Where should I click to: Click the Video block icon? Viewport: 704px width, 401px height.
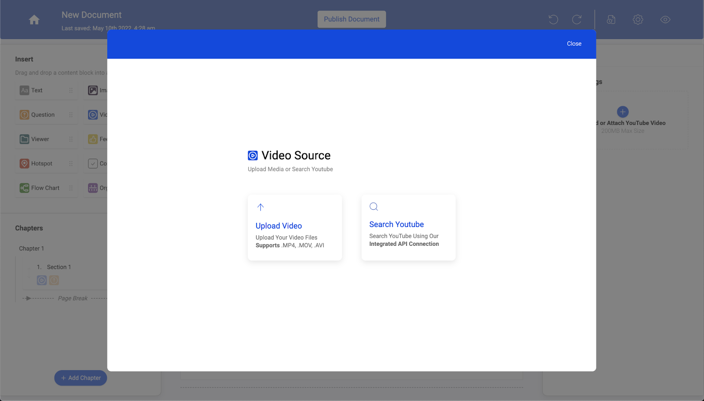coord(93,115)
